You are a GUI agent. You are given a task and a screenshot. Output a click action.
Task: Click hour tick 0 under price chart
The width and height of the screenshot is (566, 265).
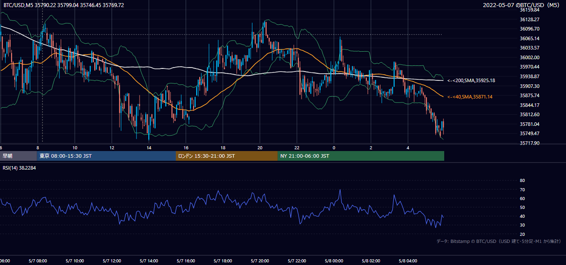(334, 148)
